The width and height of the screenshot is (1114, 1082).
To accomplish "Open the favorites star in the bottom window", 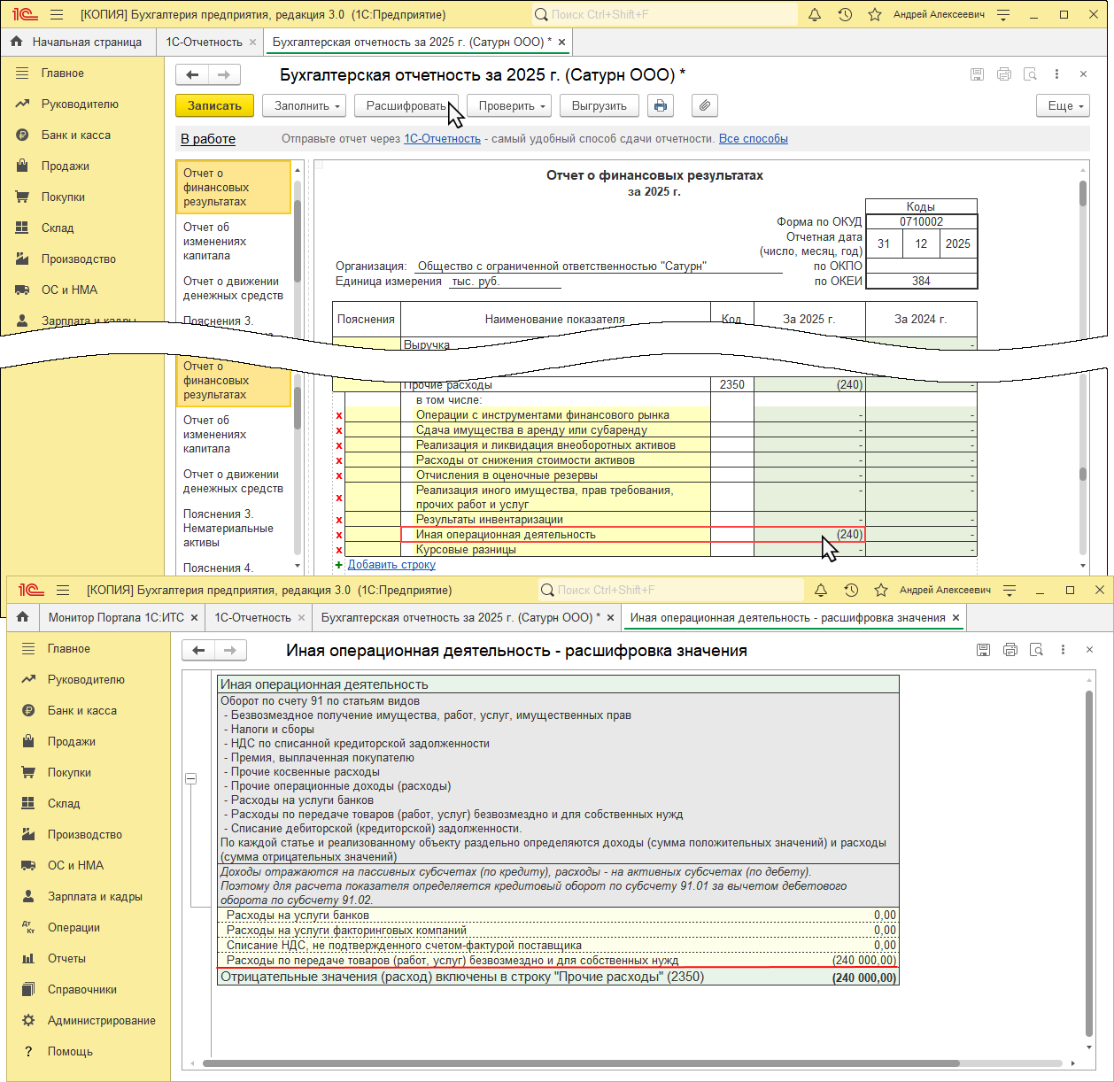I will point(881,590).
